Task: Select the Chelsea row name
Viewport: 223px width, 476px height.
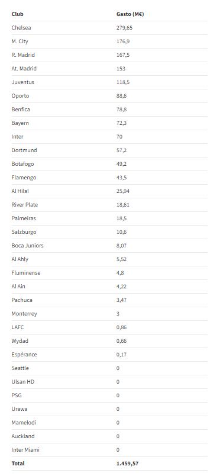Action: (x=21, y=28)
